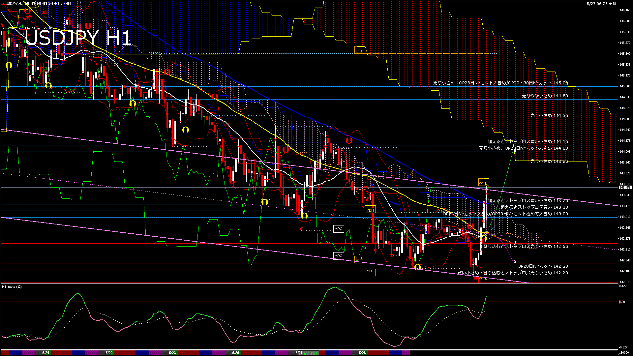Click the current price tag 143.456
Screen dimensions: 633x356
625,187
